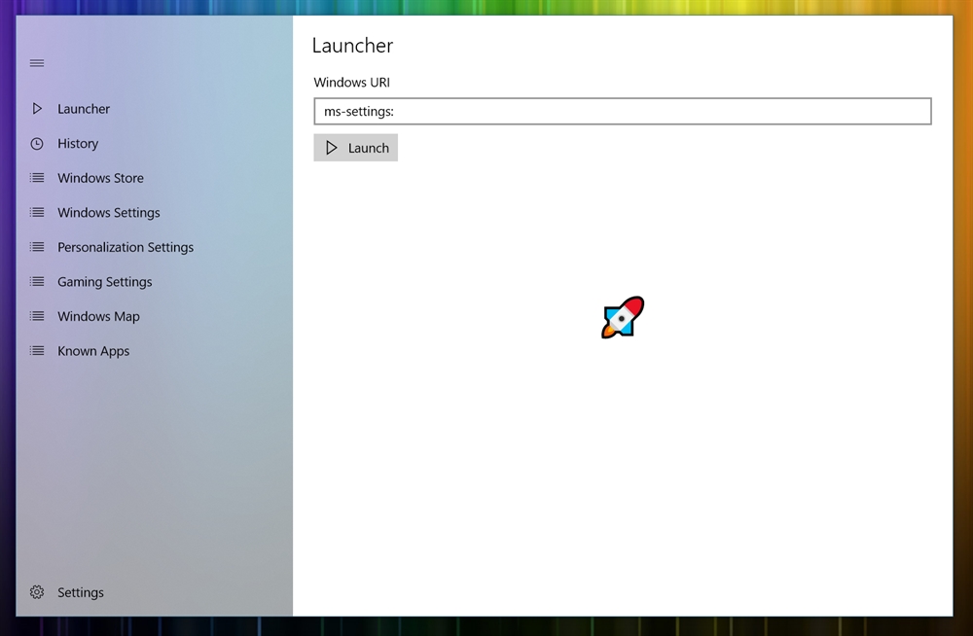Toggle the navigation pane with the hamburger menu

tap(37, 63)
